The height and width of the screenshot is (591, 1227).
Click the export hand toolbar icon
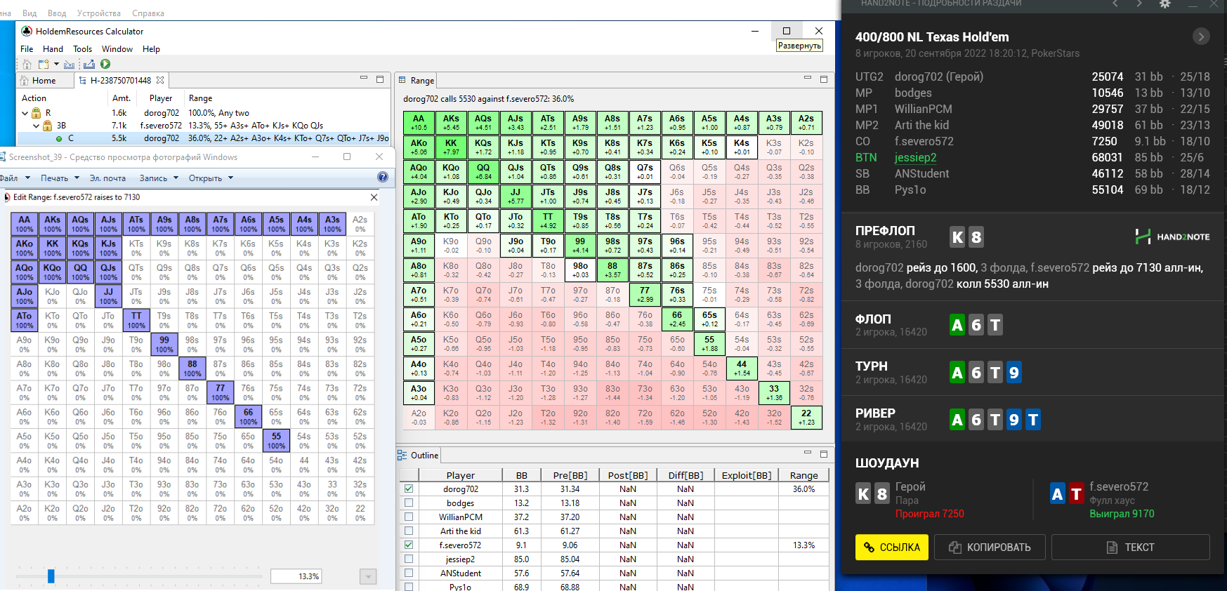pyautogui.click(x=88, y=64)
